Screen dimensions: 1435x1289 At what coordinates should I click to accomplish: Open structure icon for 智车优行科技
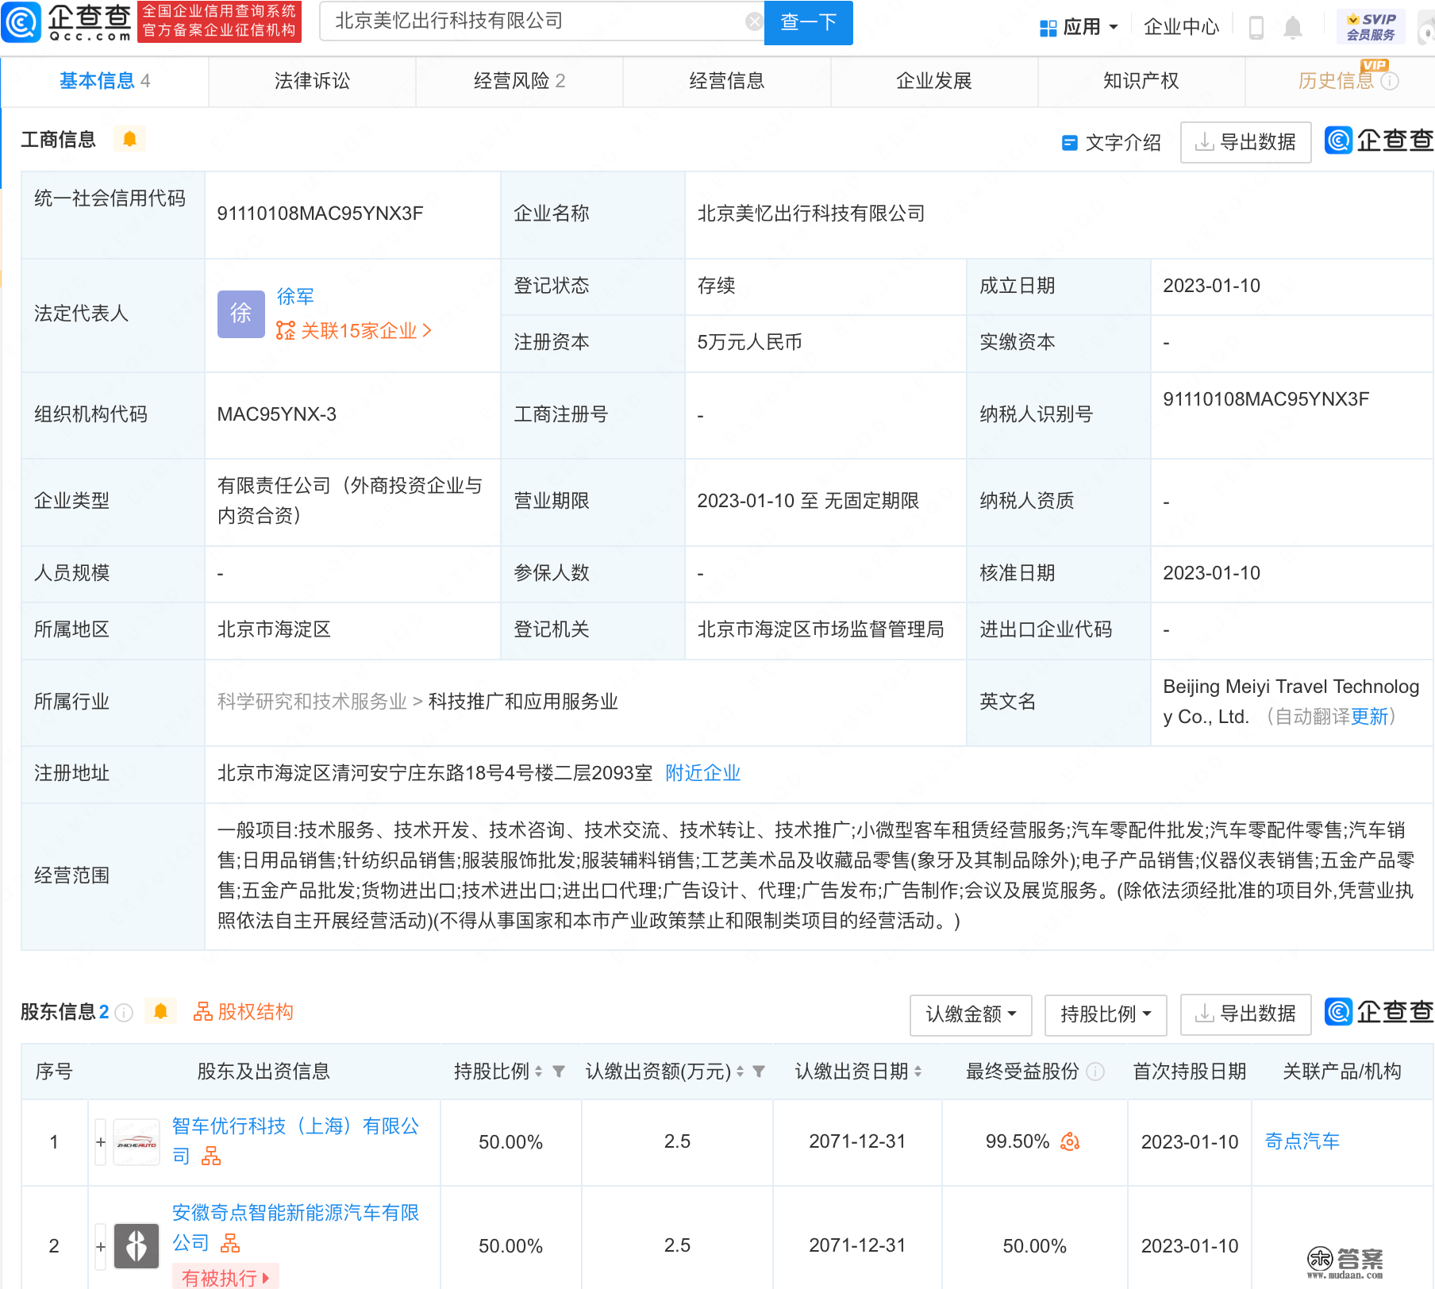tap(211, 1156)
